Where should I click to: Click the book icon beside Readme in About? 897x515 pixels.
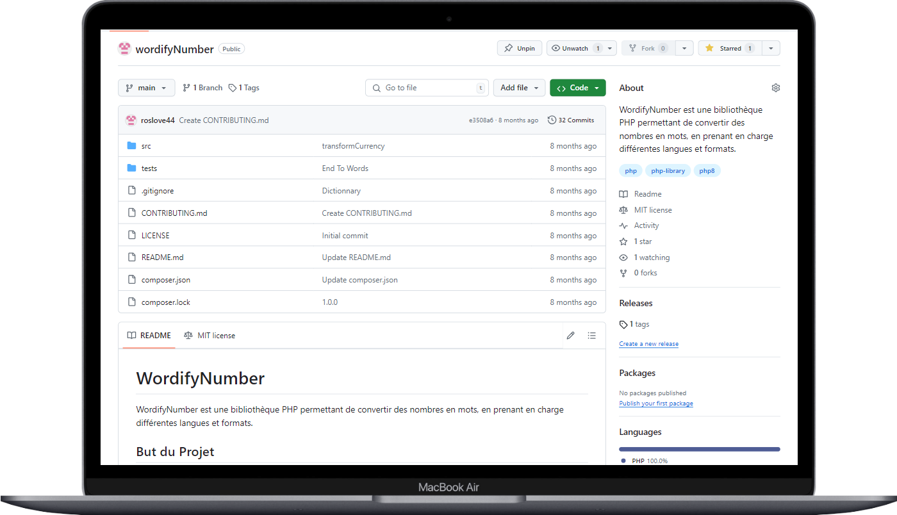pyautogui.click(x=623, y=194)
